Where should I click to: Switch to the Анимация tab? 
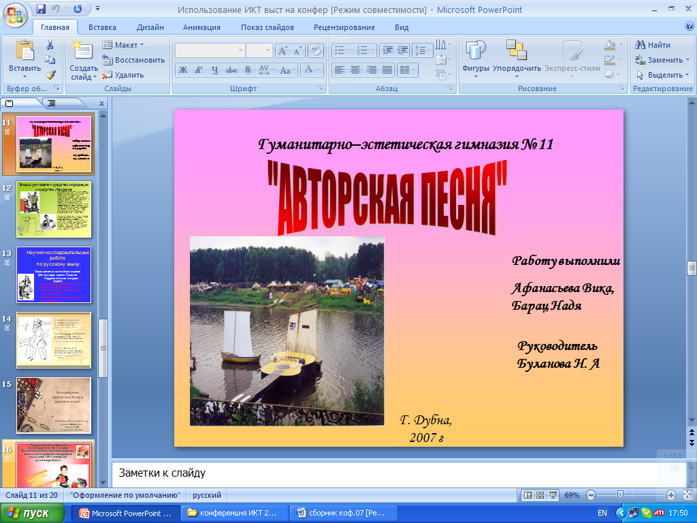pos(201,27)
